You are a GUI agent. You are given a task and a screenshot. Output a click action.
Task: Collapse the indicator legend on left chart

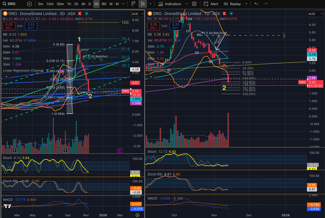pos(7,77)
